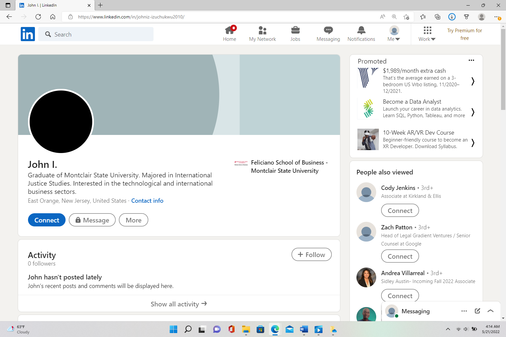Select the John I. | LinkedIn tab

coord(54,5)
